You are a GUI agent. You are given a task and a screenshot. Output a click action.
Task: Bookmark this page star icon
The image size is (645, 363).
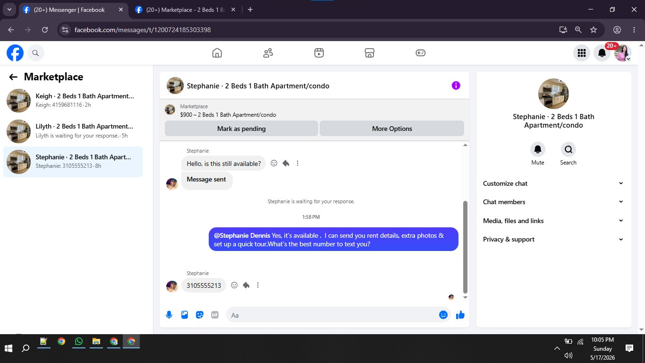point(594,30)
